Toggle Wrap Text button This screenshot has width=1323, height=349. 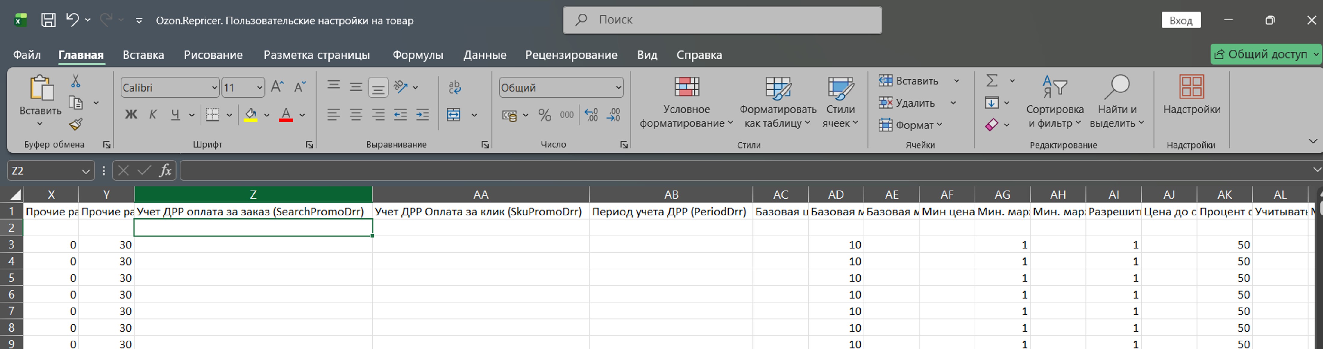pyautogui.click(x=455, y=87)
